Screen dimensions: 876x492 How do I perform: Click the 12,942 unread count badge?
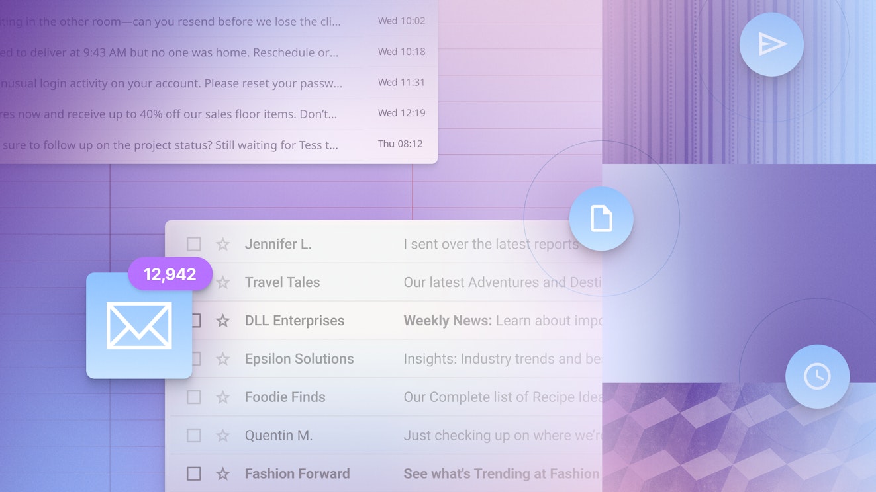coord(170,274)
